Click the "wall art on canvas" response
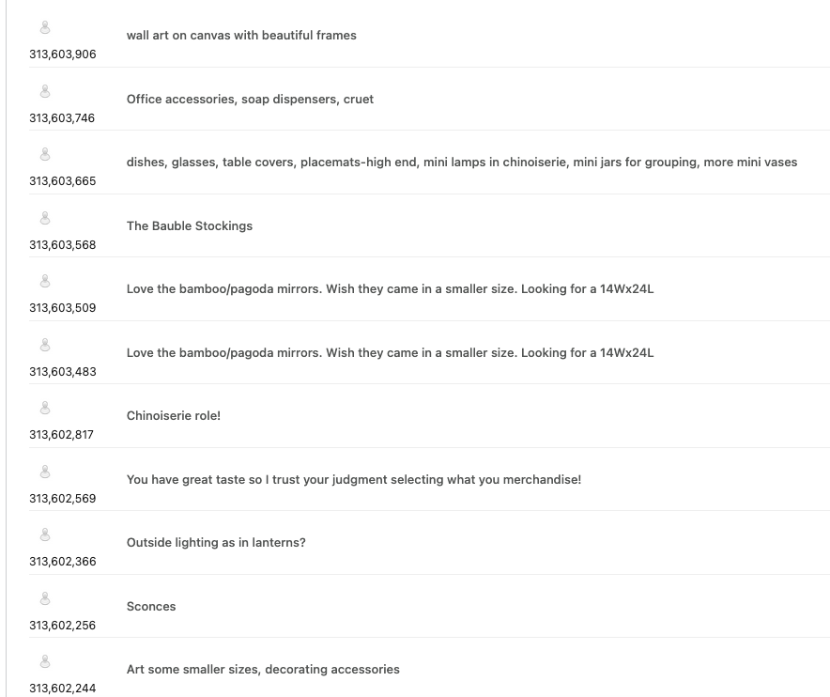Screen dimensions: 830x697 pos(241,36)
